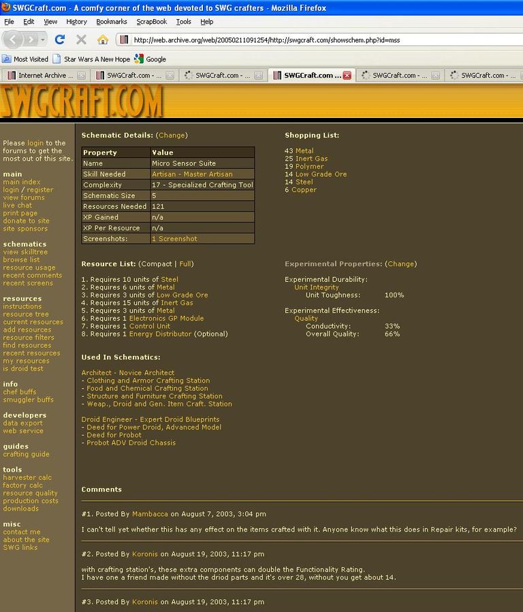523x612 pixels.
Task: Reload the page with the refresh icon
Action: 60,39
